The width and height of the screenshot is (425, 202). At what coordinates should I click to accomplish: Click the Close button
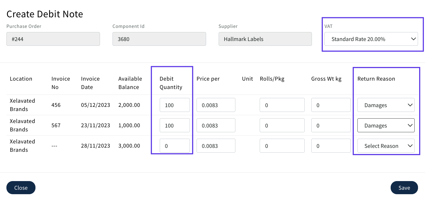[21, 188]
